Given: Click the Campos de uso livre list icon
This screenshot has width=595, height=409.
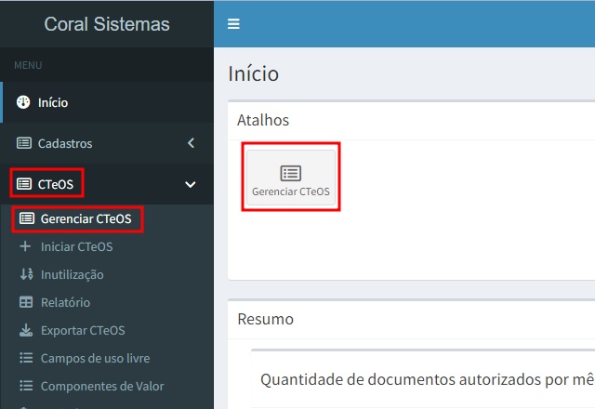Looking at the screenshot, I should [x=25, y=358].
